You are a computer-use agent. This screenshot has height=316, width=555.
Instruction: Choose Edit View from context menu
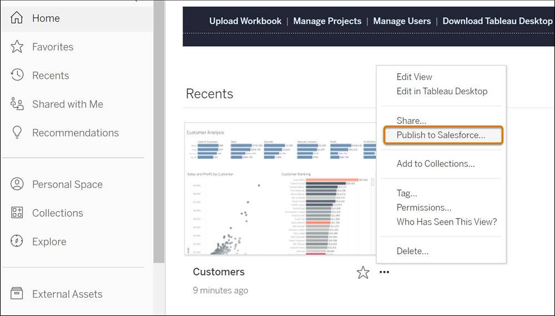point(414,77)
